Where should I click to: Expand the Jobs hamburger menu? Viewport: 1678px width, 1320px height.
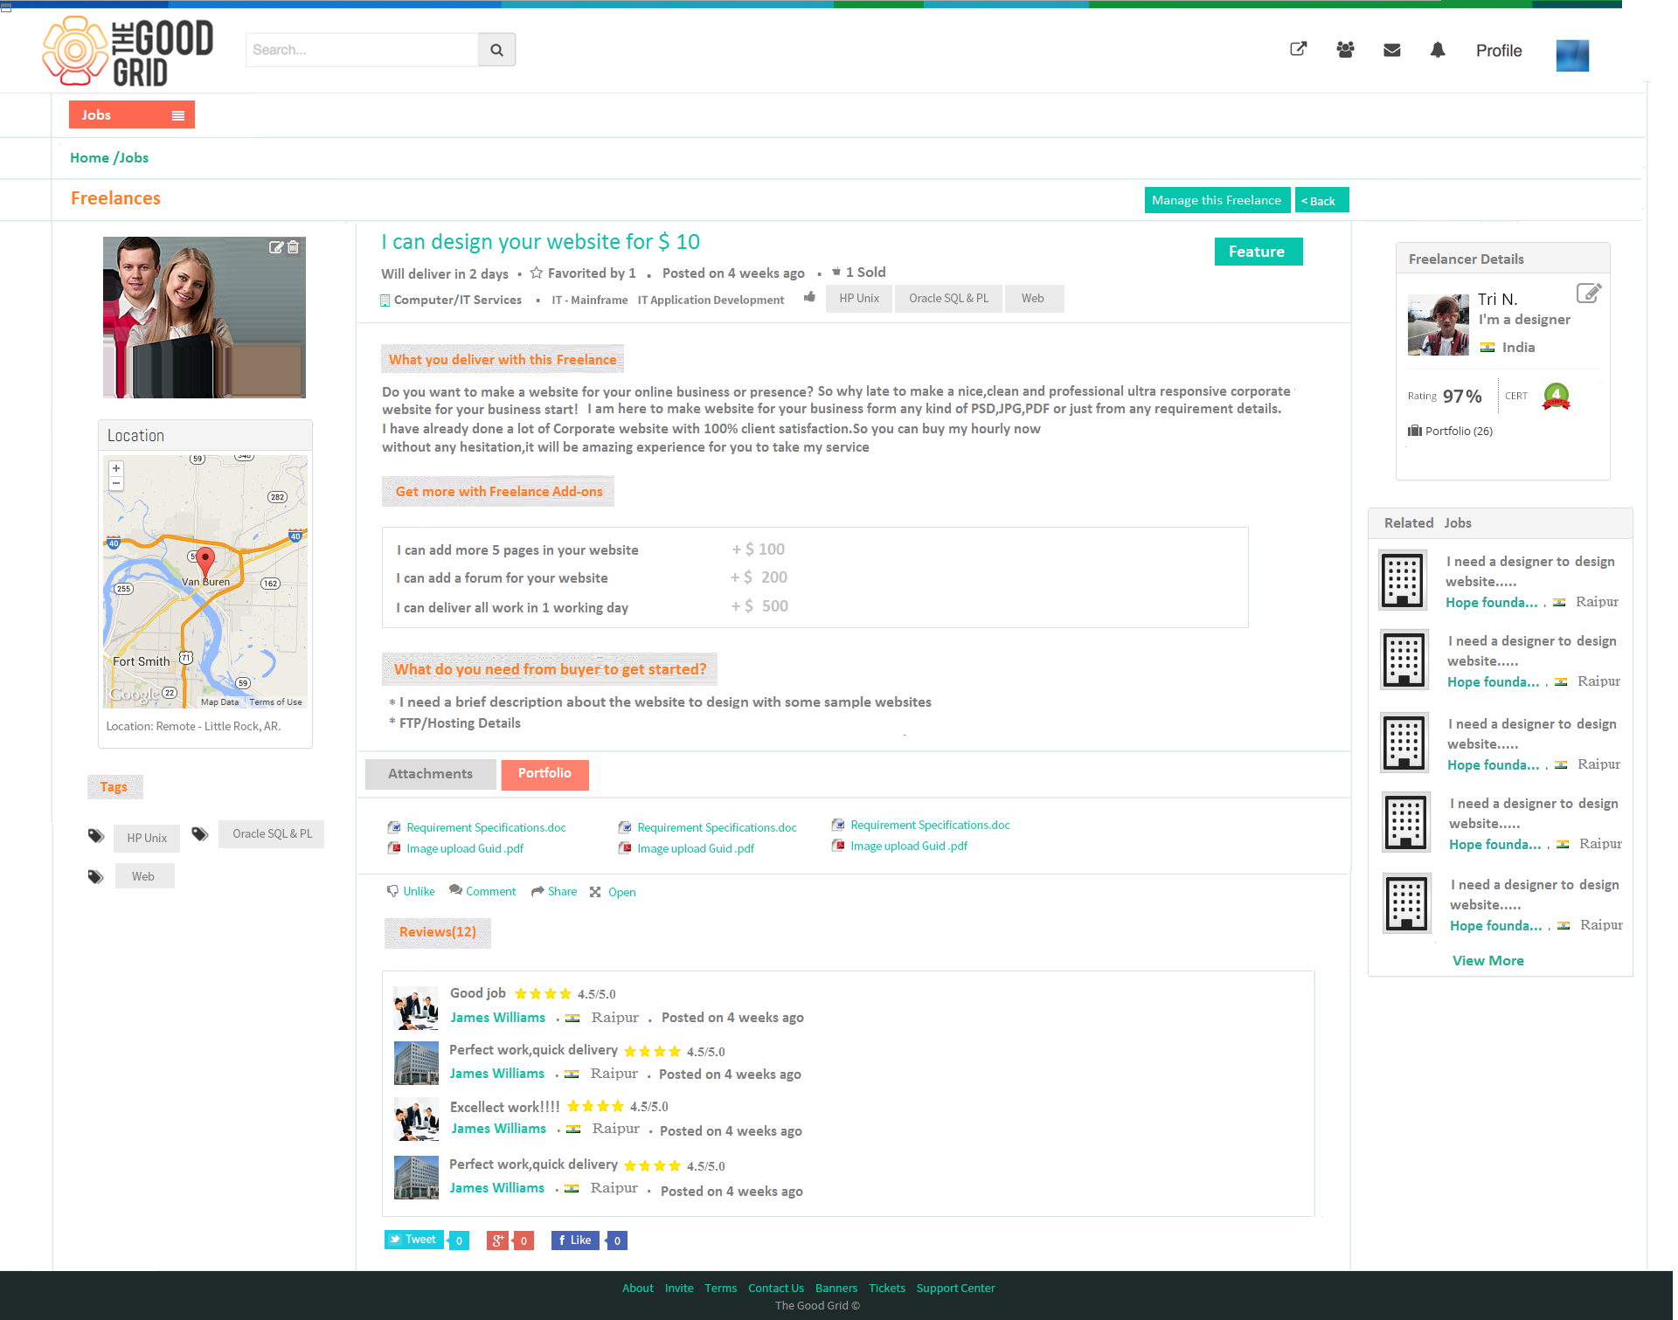pos(178,115)
